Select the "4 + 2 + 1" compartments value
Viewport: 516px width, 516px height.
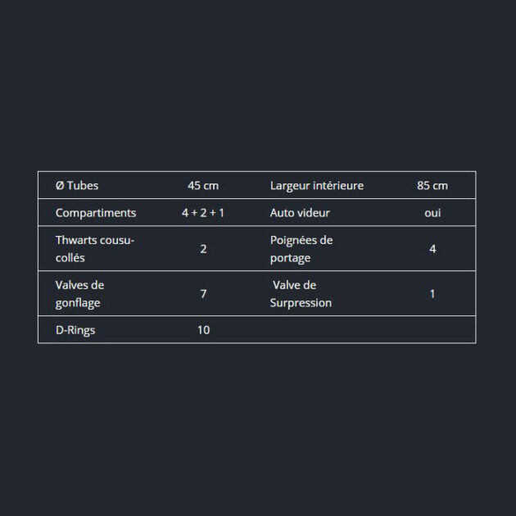coord(203,213)
